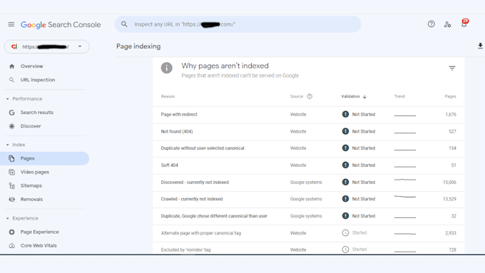Click the Source column help icon
The height and width of the screenshot is (273, 485).
point(310,96)
